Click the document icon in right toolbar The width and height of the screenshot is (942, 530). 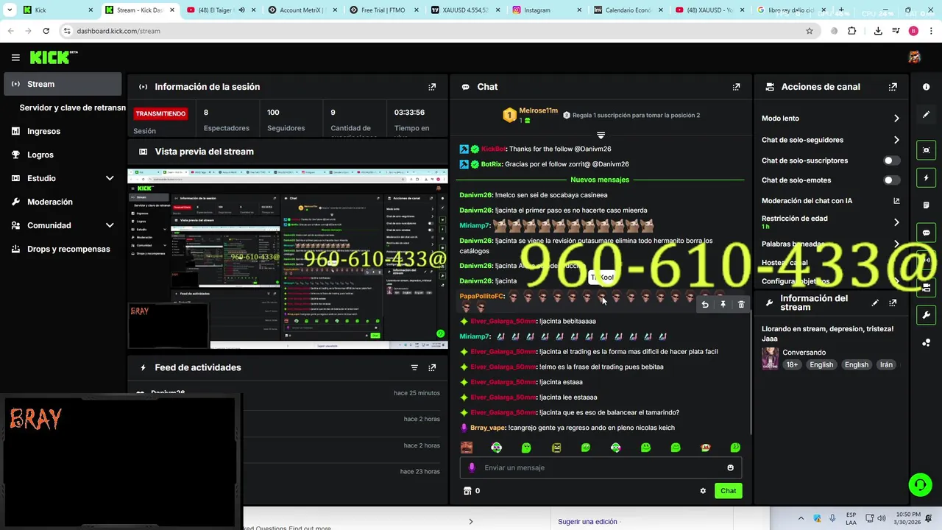(x=926, y=205)
